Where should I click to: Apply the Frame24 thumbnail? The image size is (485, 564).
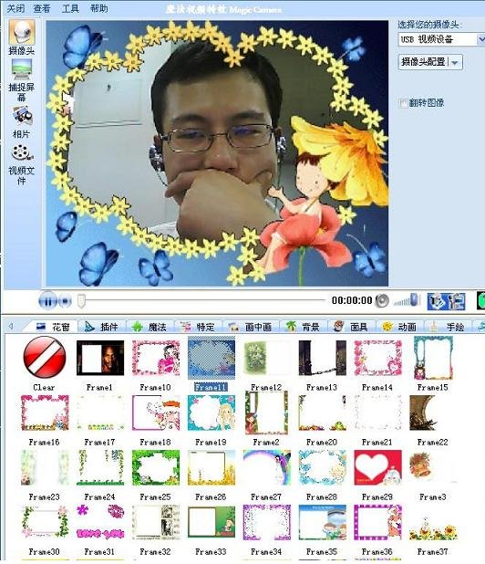(x=100, y=467)
